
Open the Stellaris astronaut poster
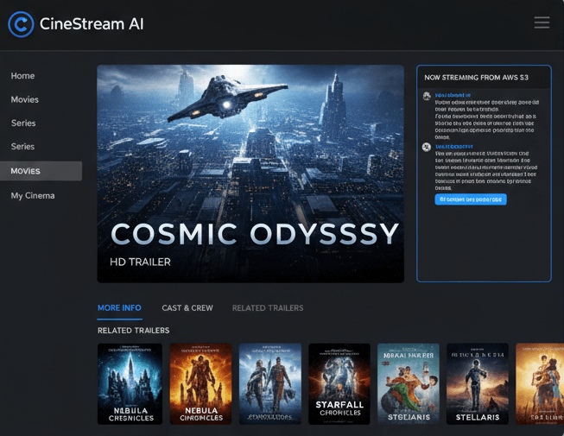[478, 384]
